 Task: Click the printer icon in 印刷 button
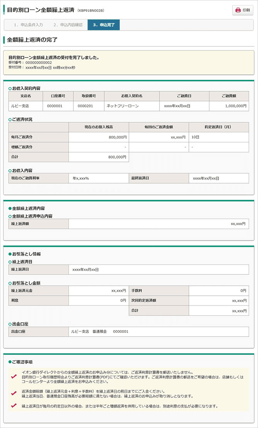(238, 10)
